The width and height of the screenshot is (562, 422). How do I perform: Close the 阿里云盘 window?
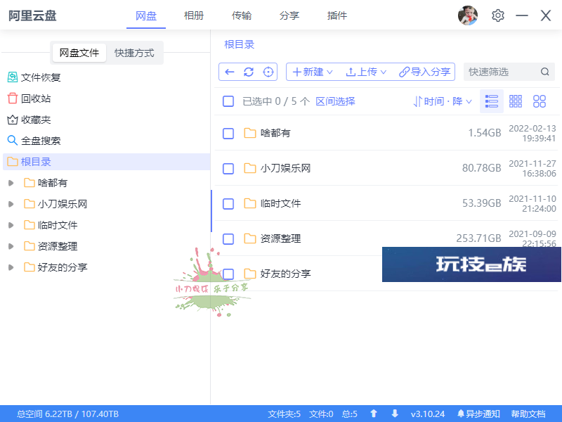point(546,15)
